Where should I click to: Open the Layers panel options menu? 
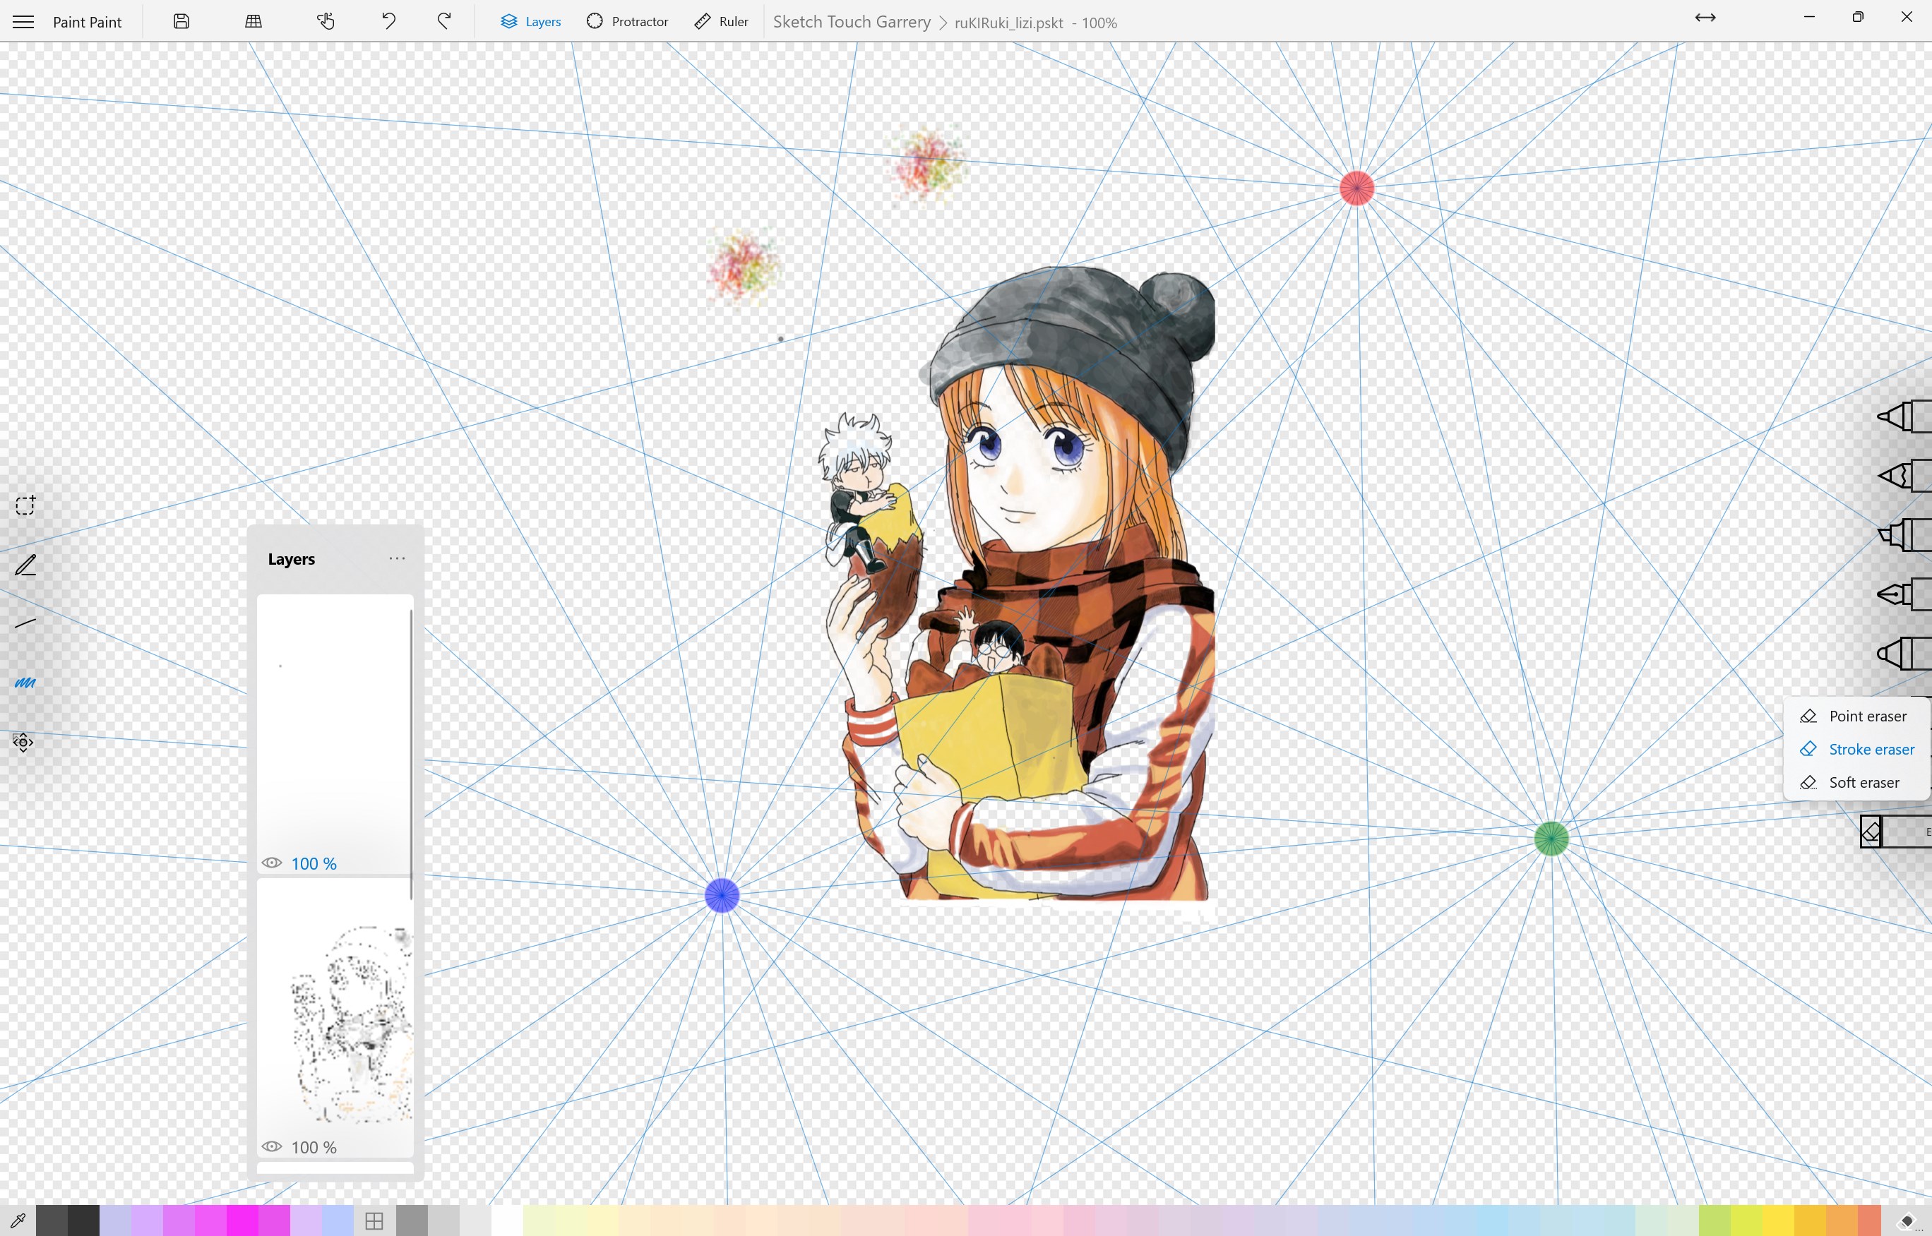[398, 558]
